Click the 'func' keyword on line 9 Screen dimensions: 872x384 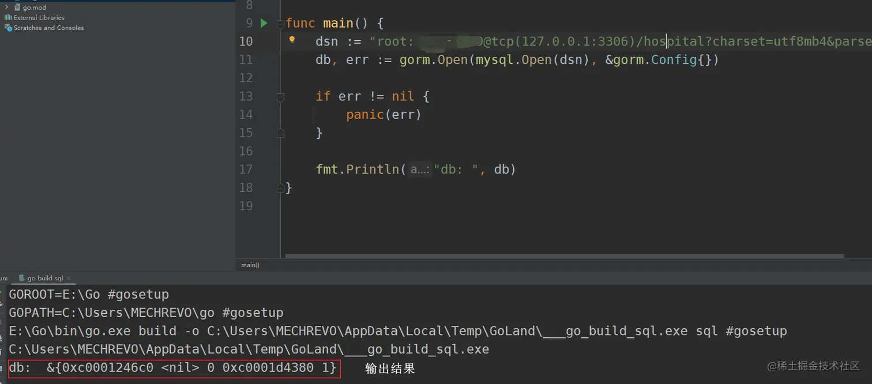tap(300, 23)
